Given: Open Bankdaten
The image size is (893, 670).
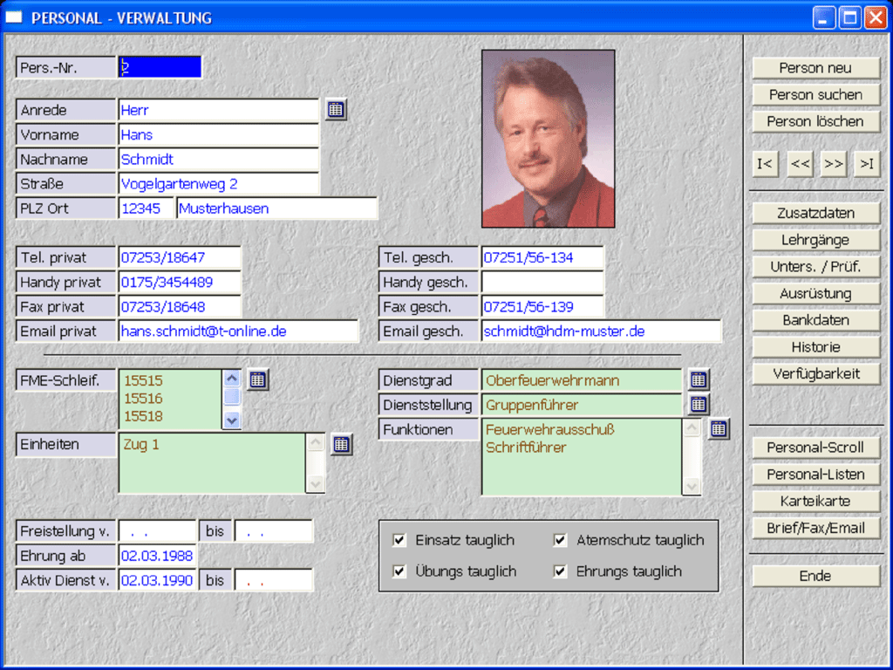Looking at the screenshot, I should click(815, 320).
